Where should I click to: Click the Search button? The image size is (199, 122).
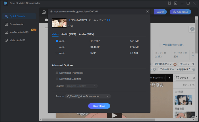click(160, 12)
